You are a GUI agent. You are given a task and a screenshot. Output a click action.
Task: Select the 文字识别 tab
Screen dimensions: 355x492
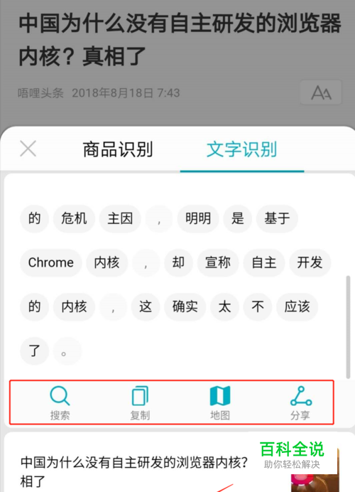[x=242, y=149]
